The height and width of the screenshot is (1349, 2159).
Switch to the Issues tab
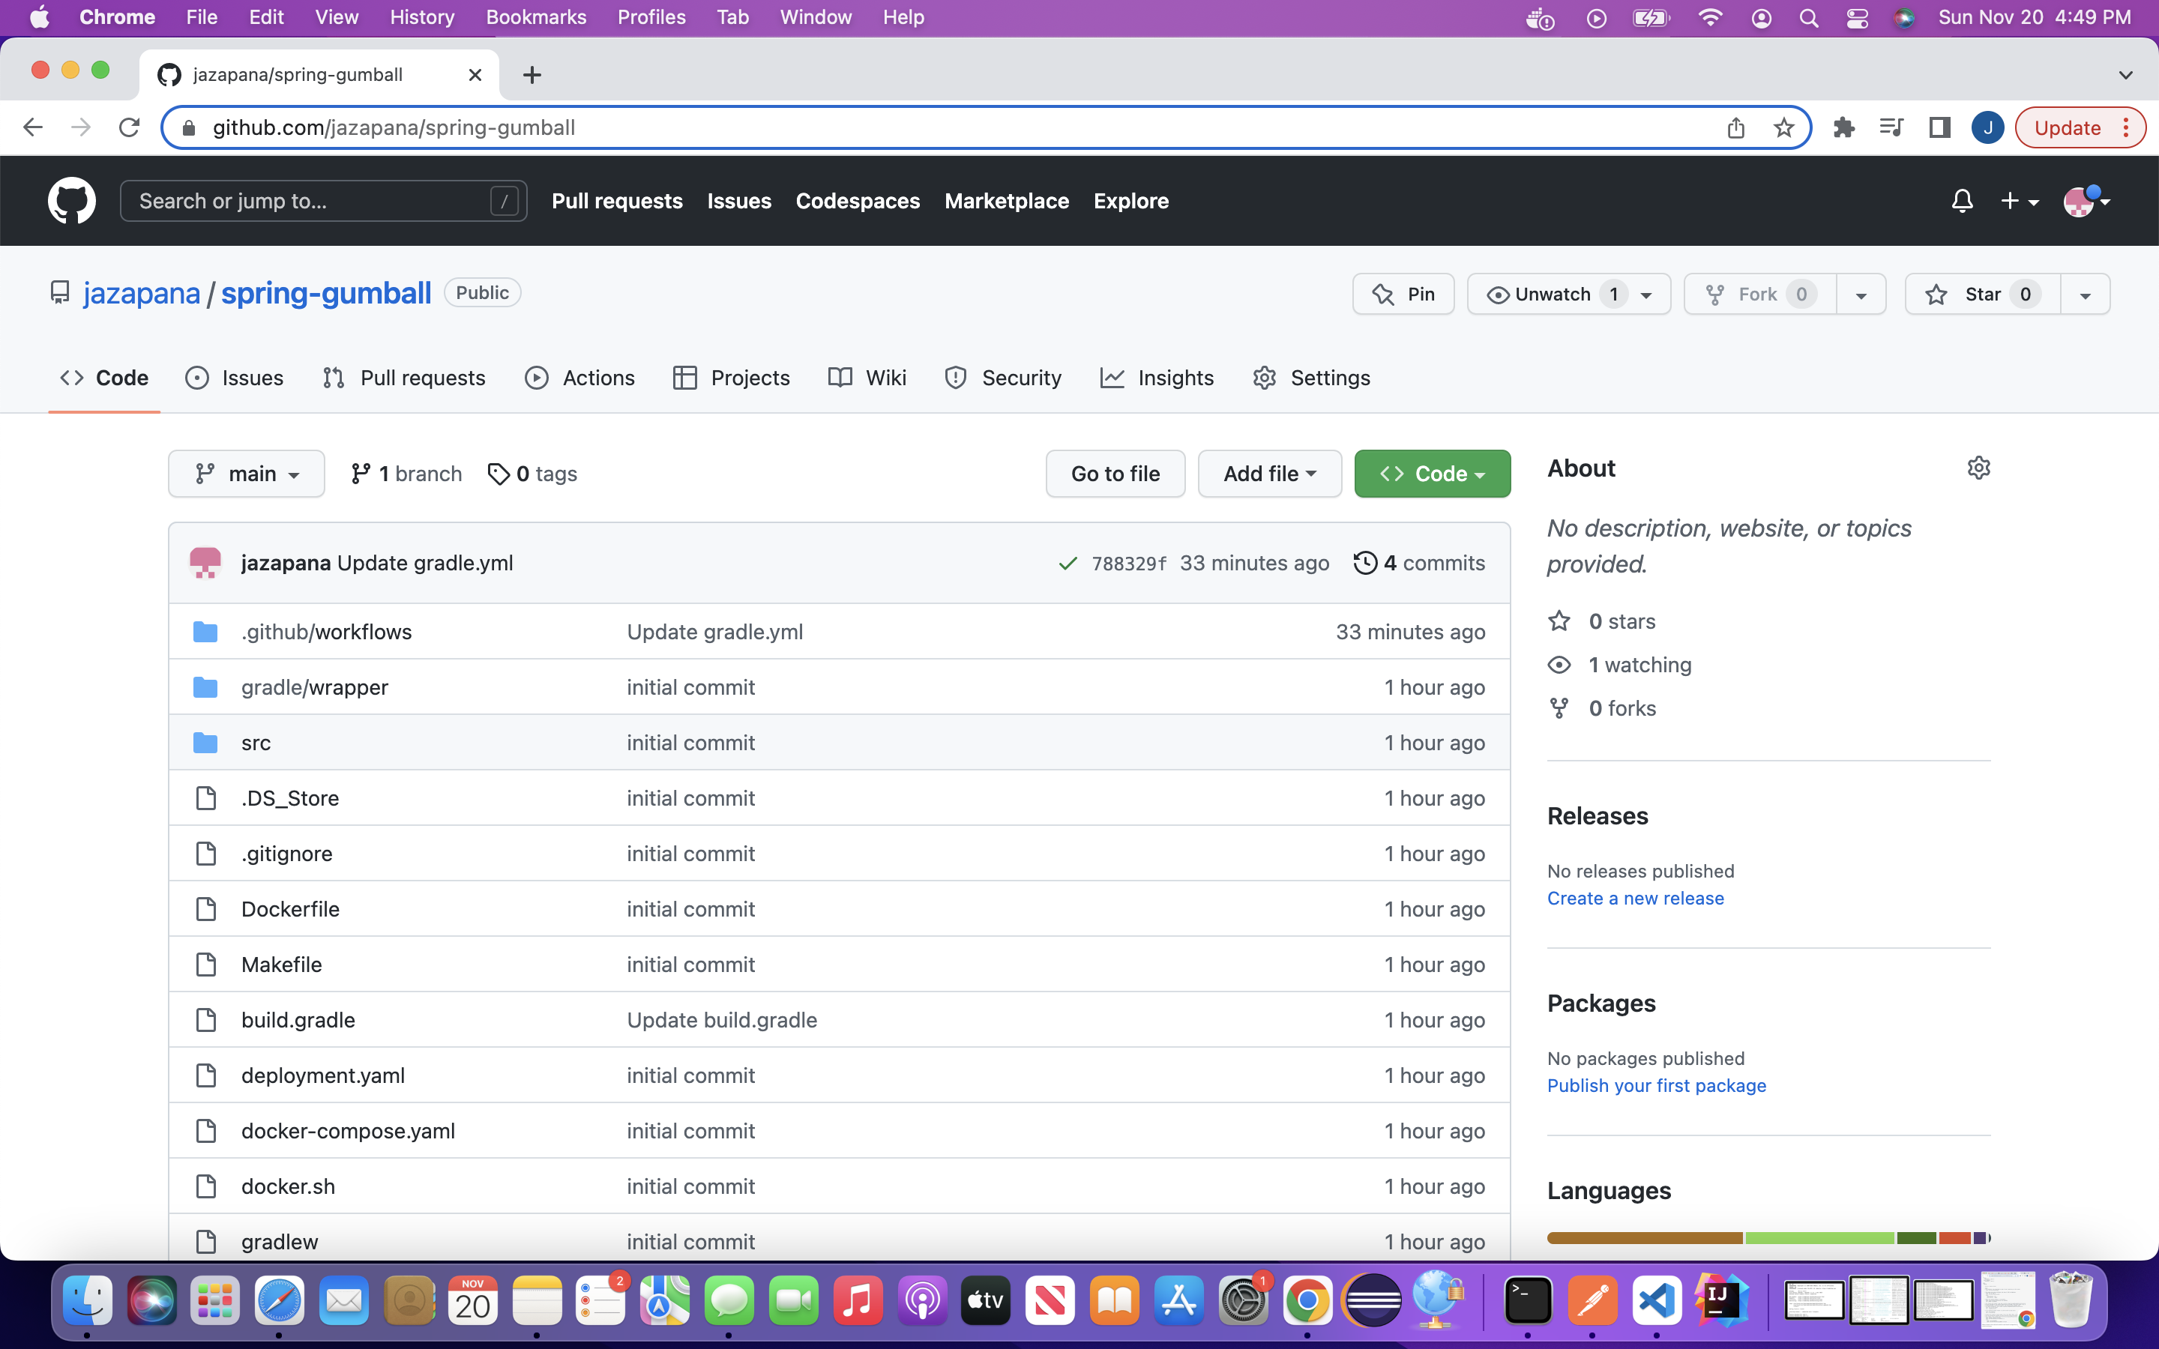[235, 378]
